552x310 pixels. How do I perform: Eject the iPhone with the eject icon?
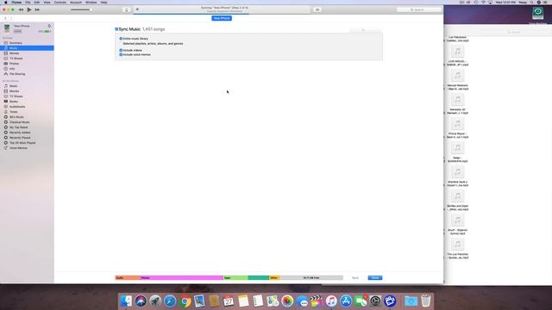tap(49, 26)
